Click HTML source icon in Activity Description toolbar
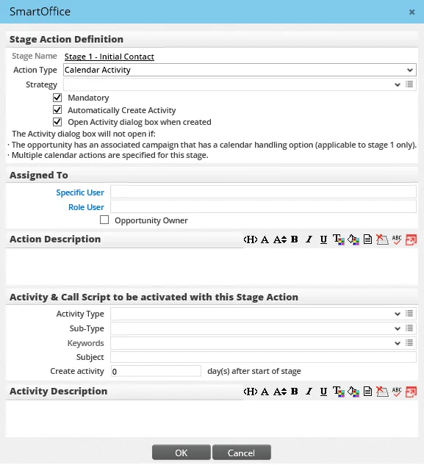The image size is (424, 465). (x=250, y=392)
